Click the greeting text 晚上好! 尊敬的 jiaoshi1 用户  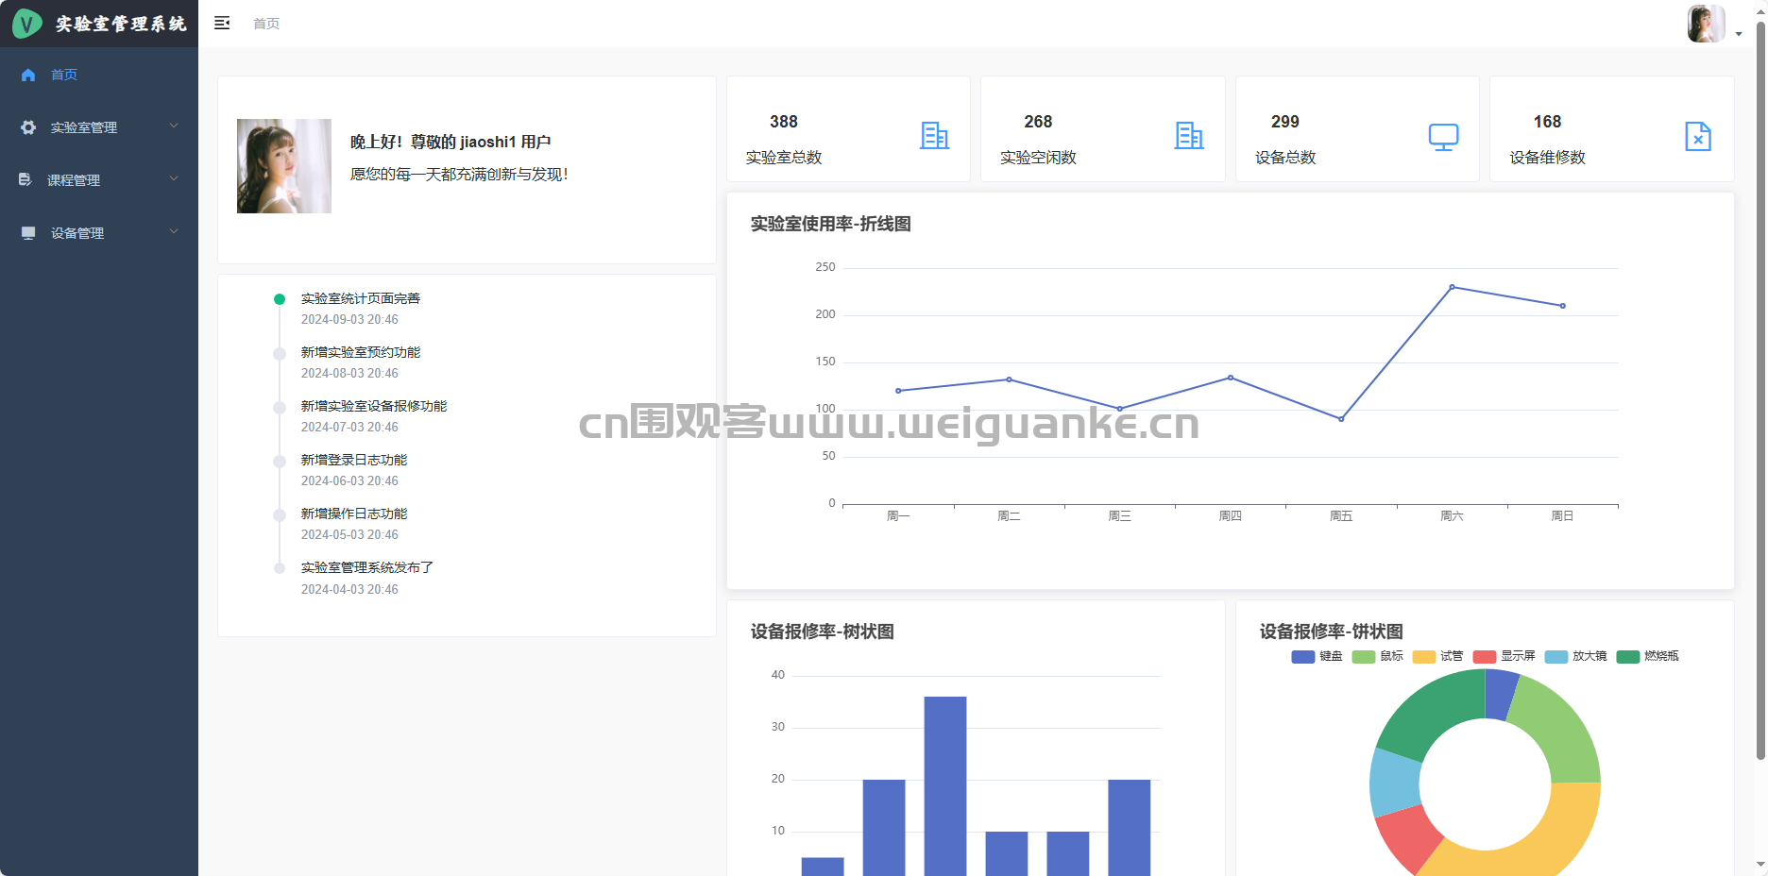450,142
